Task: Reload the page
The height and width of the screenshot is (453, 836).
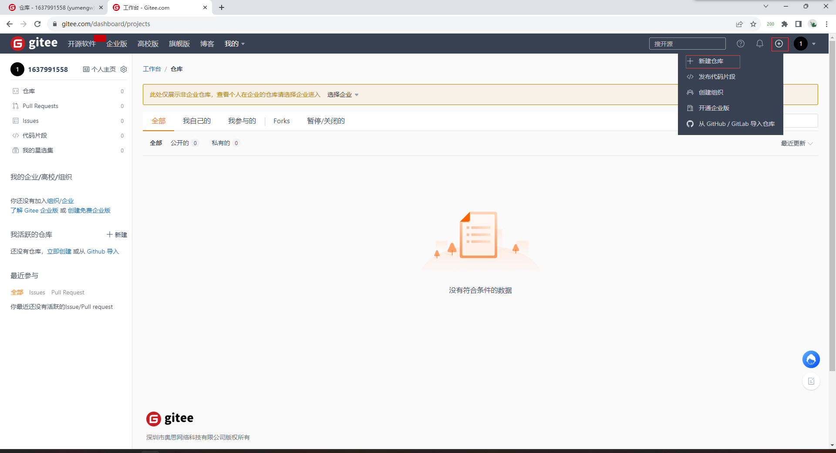Action: click(37, 24)
